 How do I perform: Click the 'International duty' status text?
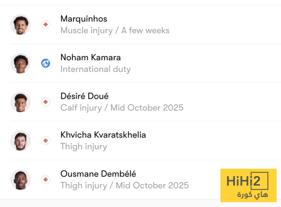(95, 69)
